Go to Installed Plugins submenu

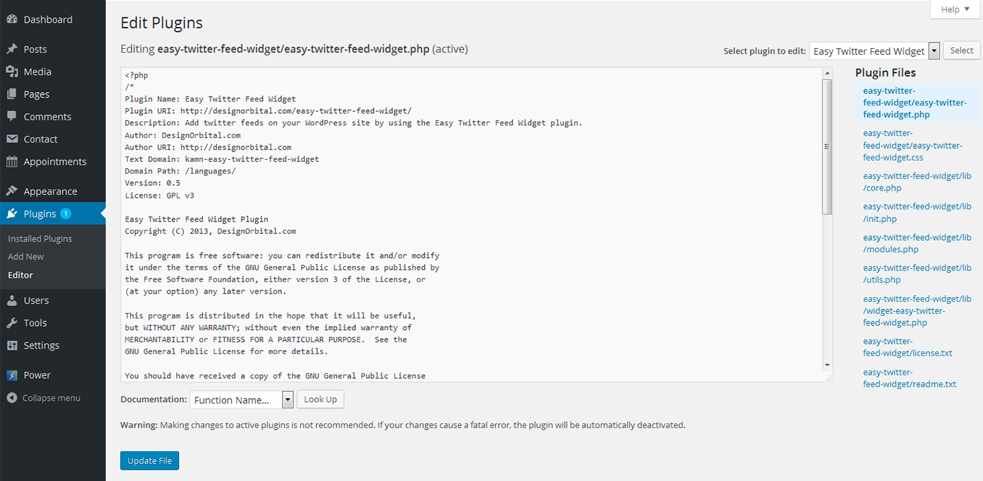tap(40, 239)
